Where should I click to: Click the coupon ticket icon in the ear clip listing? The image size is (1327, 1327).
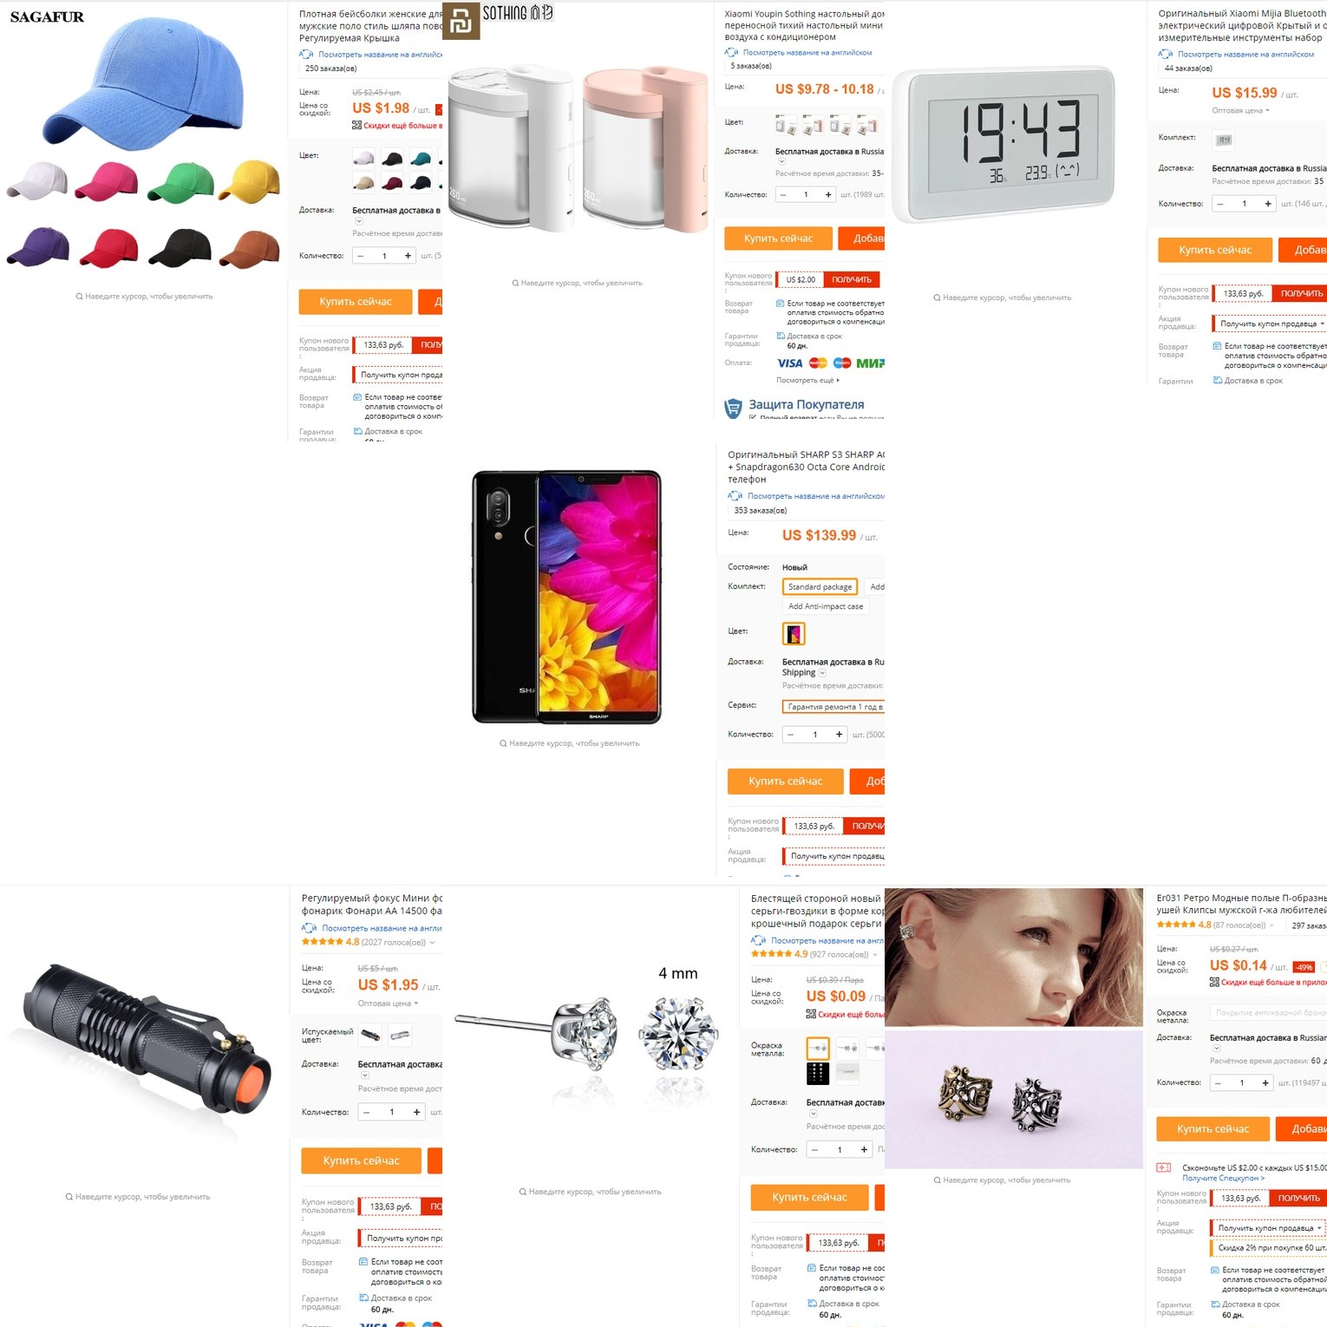1164,1167
